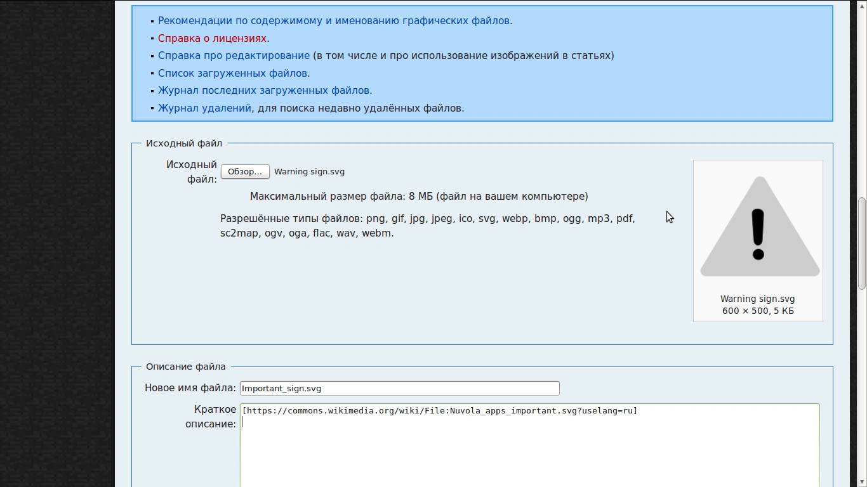867x487 pixels.
Task: Click the 'Обзор...' browse file button
Action: [245, 172]
